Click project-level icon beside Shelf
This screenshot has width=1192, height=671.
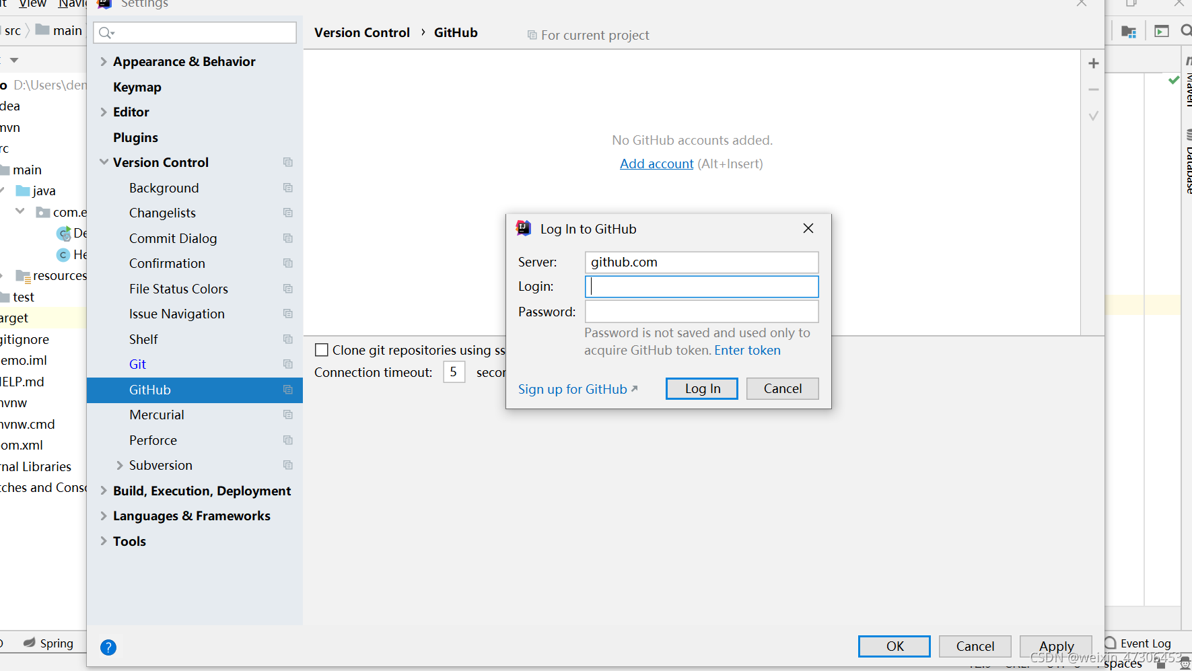288,339
